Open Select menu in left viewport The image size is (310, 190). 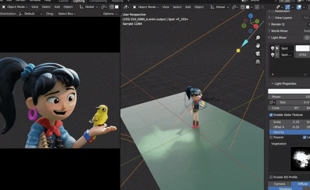pyautogui.click(x=46, y=7)
